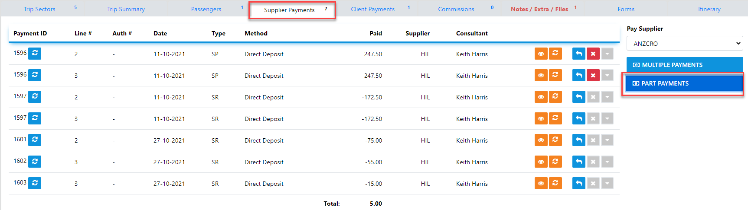Open the Pay Supplier dropdown showing ANZCRO
The width and height of the screenshot is (748, 210).
[x=684, y=43]
